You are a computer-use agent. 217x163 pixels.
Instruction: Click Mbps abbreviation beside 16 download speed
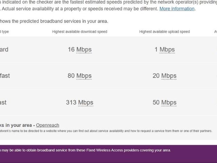[84, 50]
